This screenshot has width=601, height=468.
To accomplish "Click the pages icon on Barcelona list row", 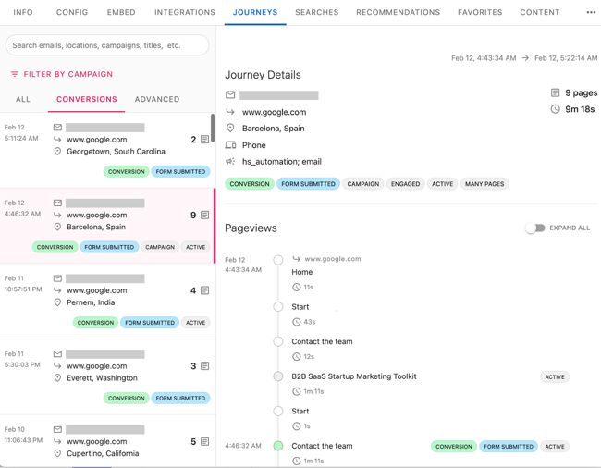I will pyautogui.click(x=205, y=215).
